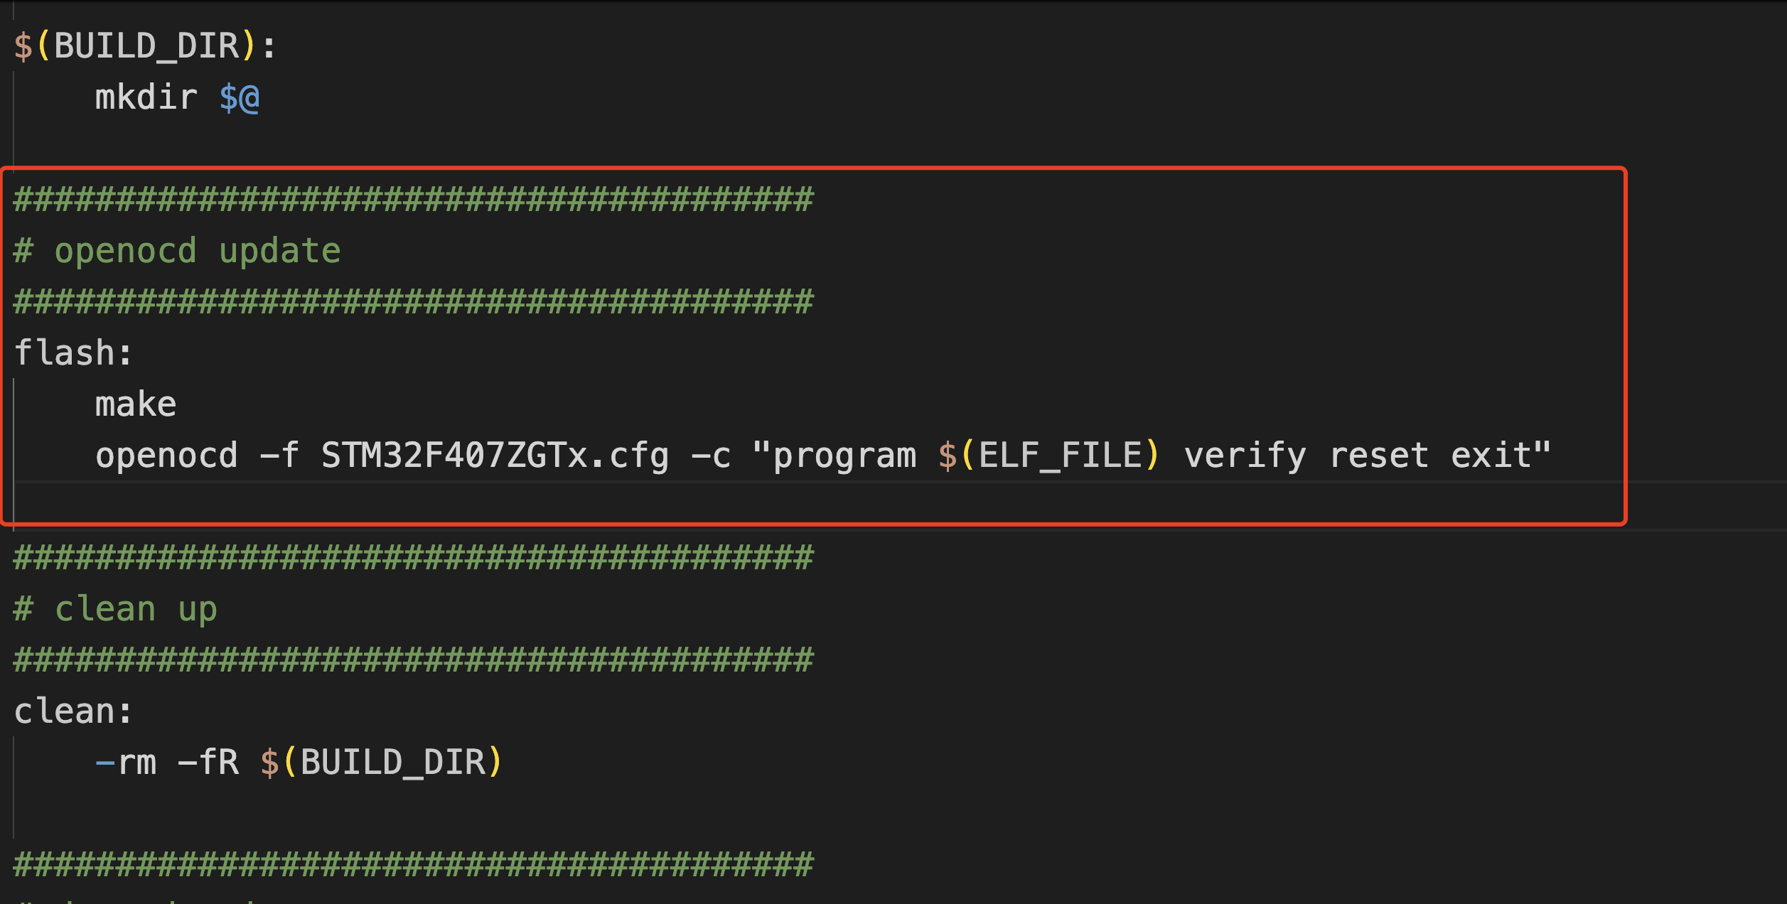Click STM32F407ZGTx.cfg file name
Viewport: 1787px width, 904px height.
pyautogui.click(x=495, y=456)
